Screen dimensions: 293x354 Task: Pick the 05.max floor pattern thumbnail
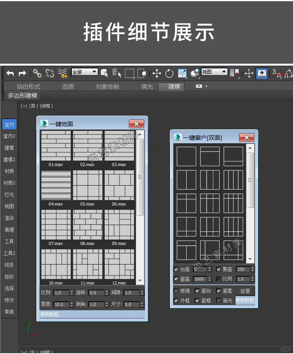[x=88, y=185]
